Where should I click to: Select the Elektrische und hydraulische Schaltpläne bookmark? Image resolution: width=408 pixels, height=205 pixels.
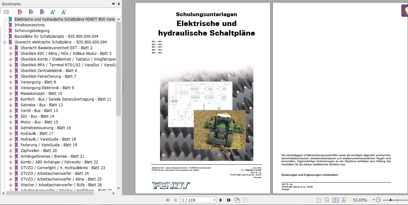65,19
